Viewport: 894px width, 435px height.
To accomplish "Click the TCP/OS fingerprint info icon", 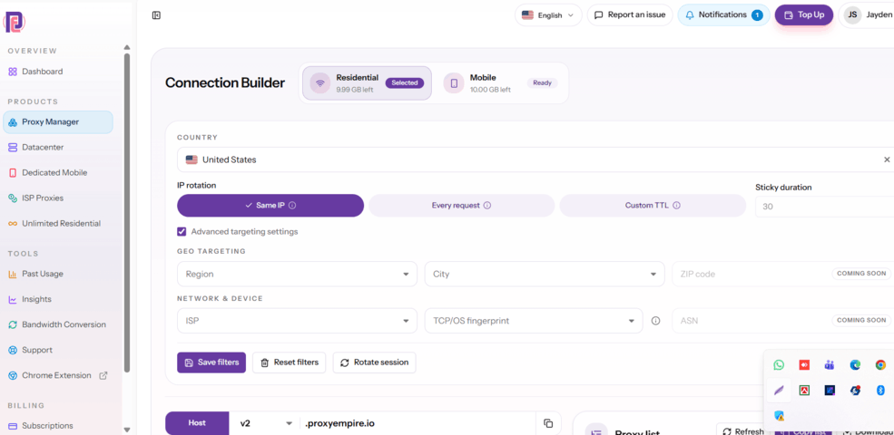I will pyautogui.click(x=655, y=321).
